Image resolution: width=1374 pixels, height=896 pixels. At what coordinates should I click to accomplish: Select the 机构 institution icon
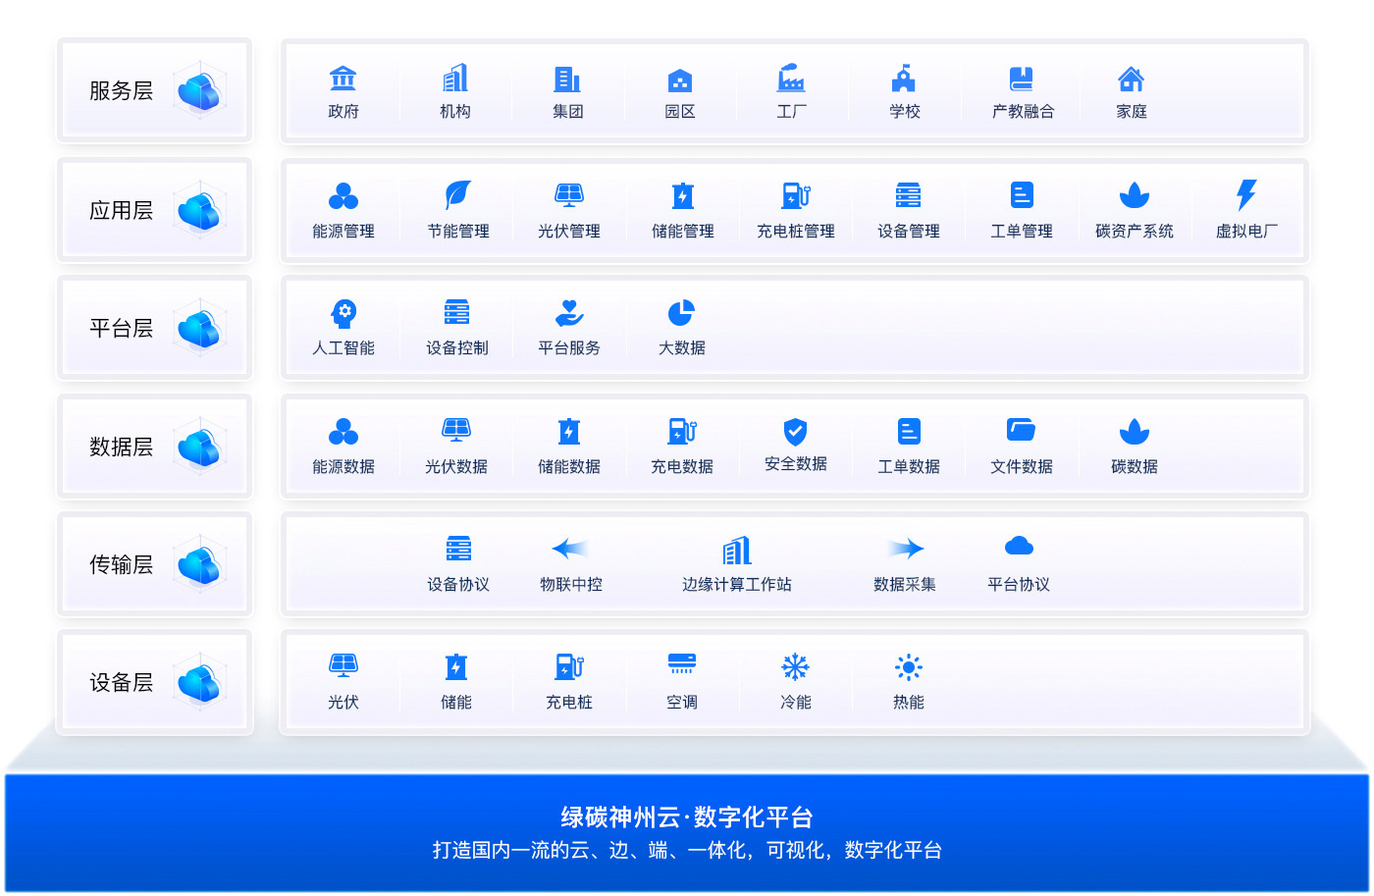(x=455, y=79)
